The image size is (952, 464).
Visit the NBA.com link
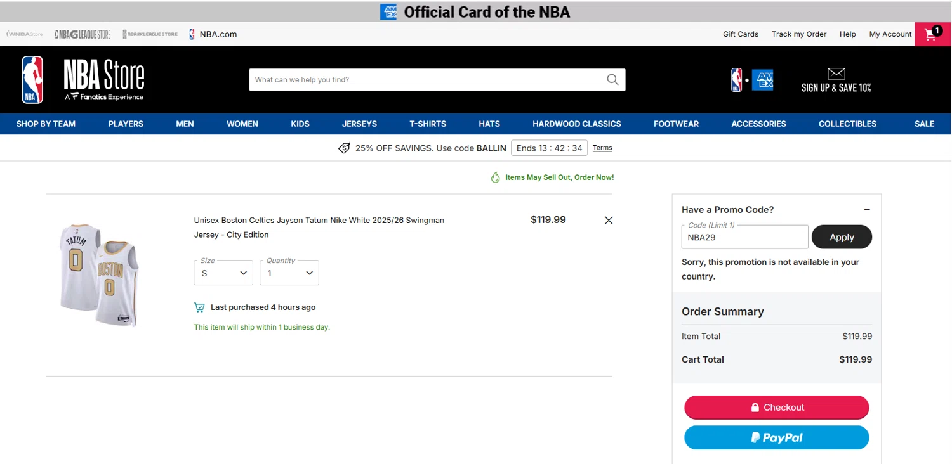(x=213, y=34)
